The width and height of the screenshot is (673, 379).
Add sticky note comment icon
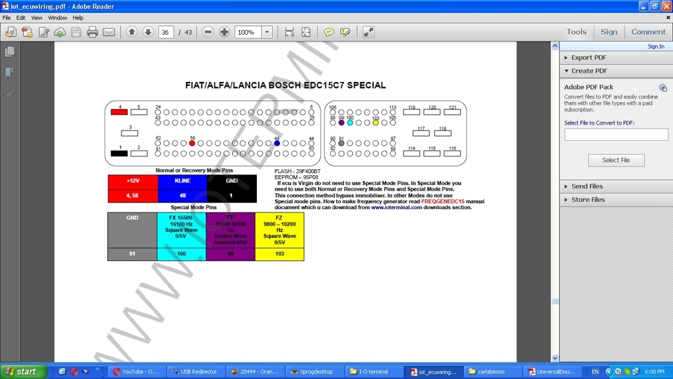point(329,32)
